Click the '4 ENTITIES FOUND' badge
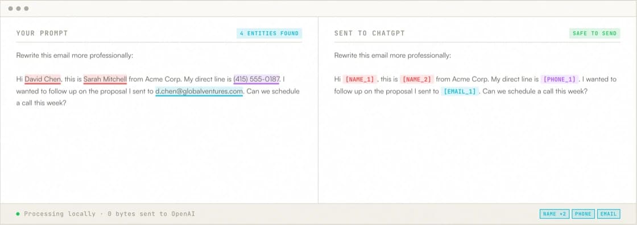The width and height of the screenshot is (637, 225). [x=270, y=33]
